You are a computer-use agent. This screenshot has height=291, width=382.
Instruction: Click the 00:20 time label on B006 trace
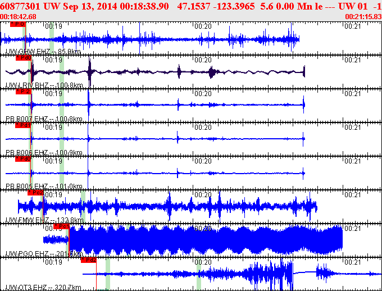[203, 127]
